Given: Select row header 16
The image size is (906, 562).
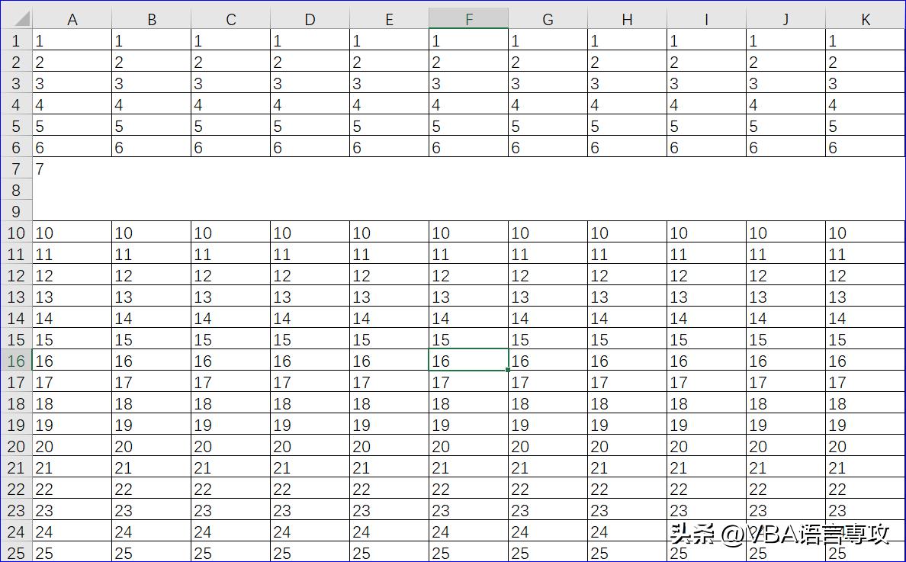Looking at the screenshot, I should point(16,361).
